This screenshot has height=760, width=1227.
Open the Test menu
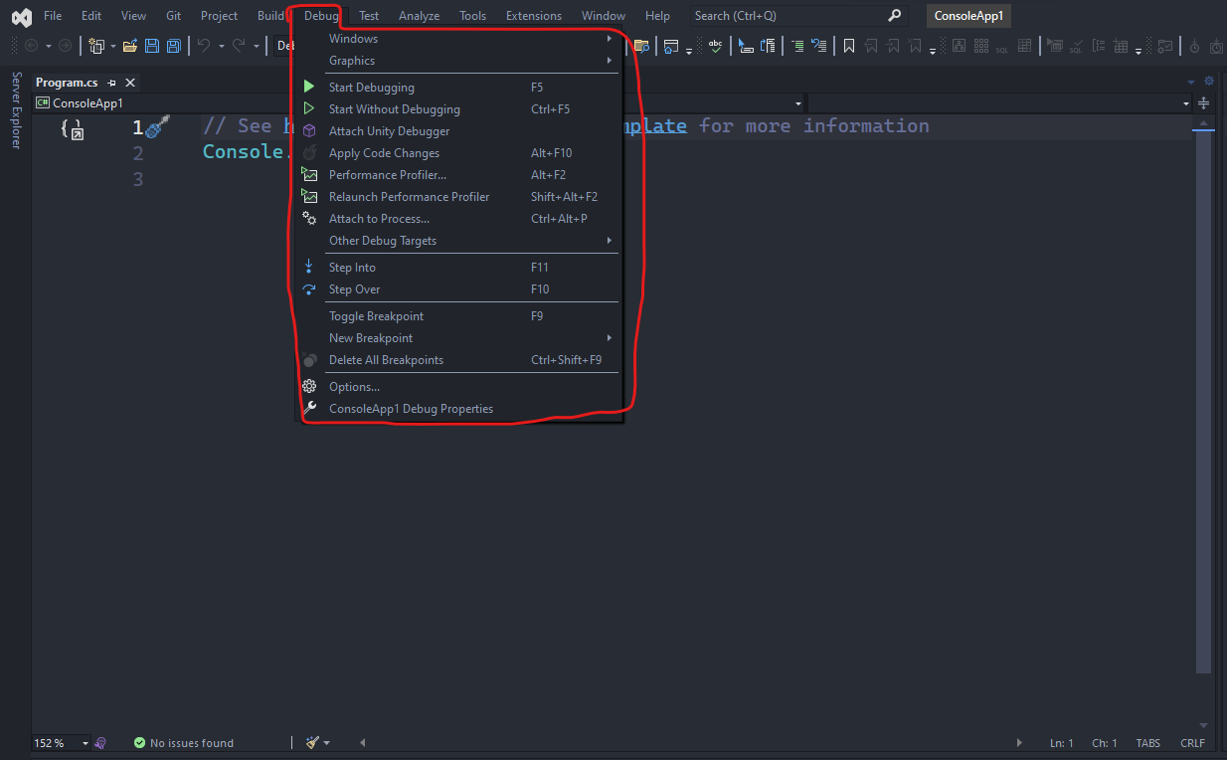point(369,16)
